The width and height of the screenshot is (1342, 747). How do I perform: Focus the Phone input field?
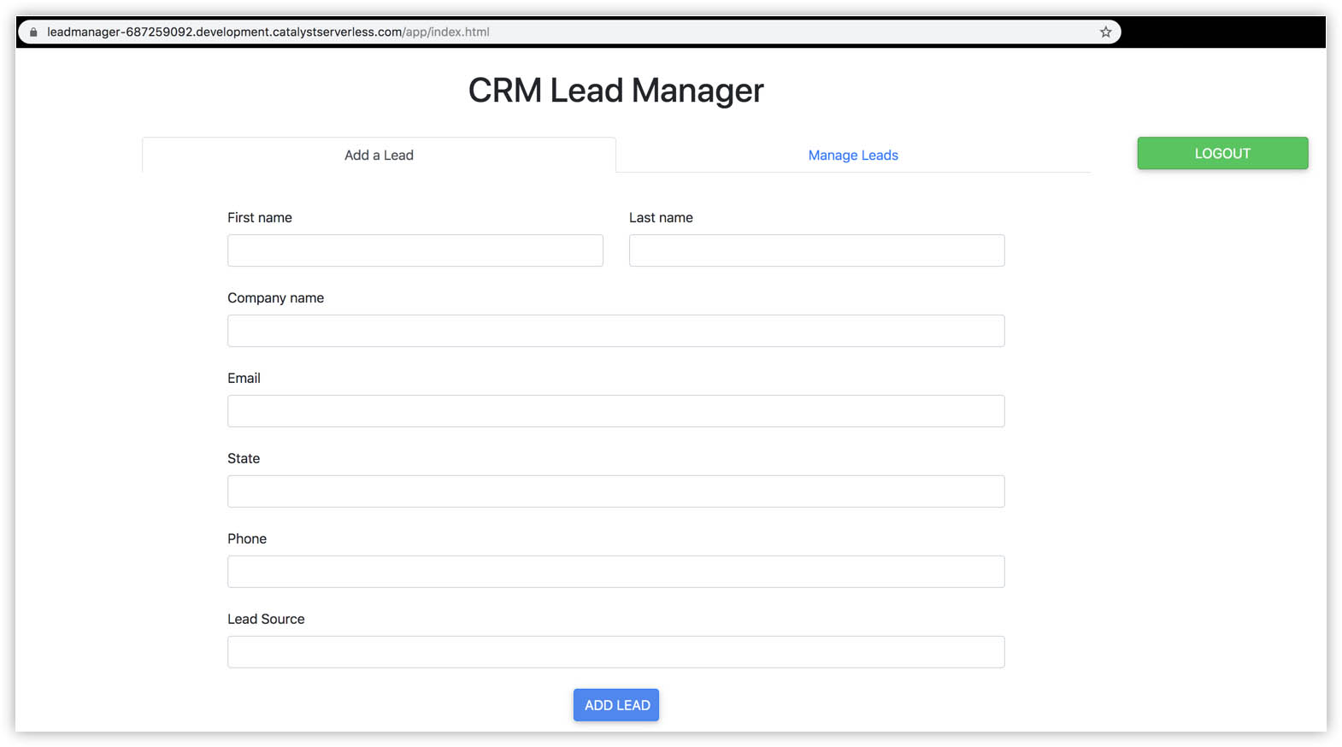tap(616, 572)
